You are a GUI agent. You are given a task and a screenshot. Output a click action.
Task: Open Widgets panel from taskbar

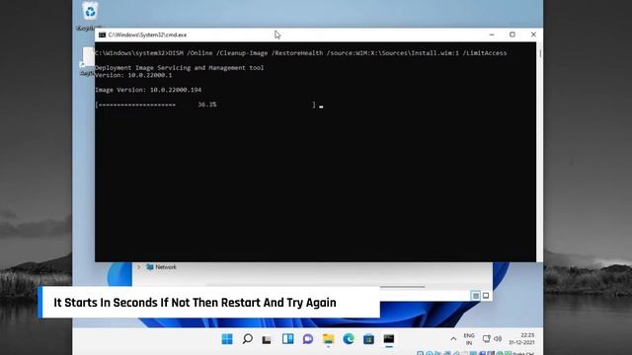[x=287, y=339]
